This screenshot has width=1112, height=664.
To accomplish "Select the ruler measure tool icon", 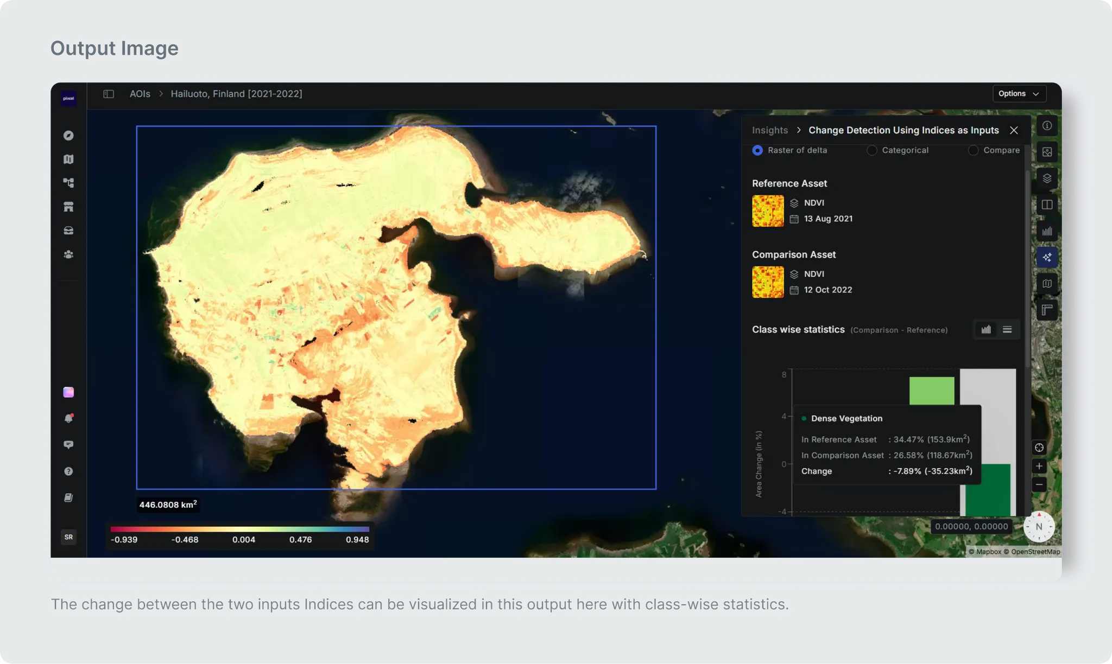I will click(1047, 310).
